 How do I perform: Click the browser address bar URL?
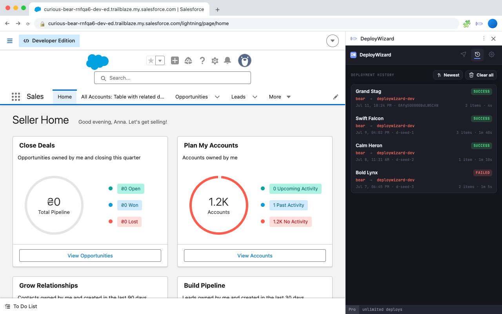(x=138, y=24)
